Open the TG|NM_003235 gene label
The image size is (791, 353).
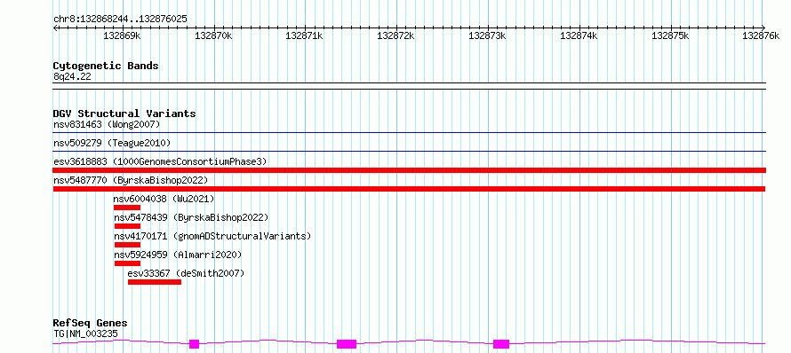pyautogui.click(x=85, y=333)
